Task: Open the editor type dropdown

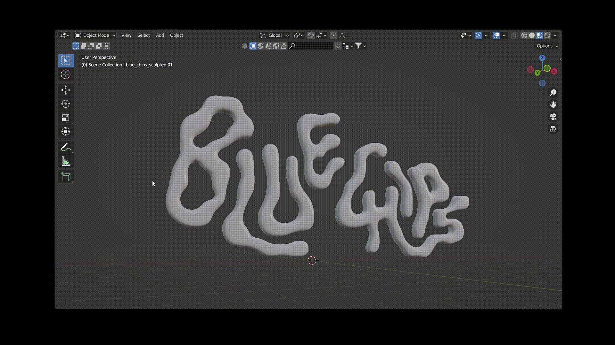Action: (x=64, y=35)
